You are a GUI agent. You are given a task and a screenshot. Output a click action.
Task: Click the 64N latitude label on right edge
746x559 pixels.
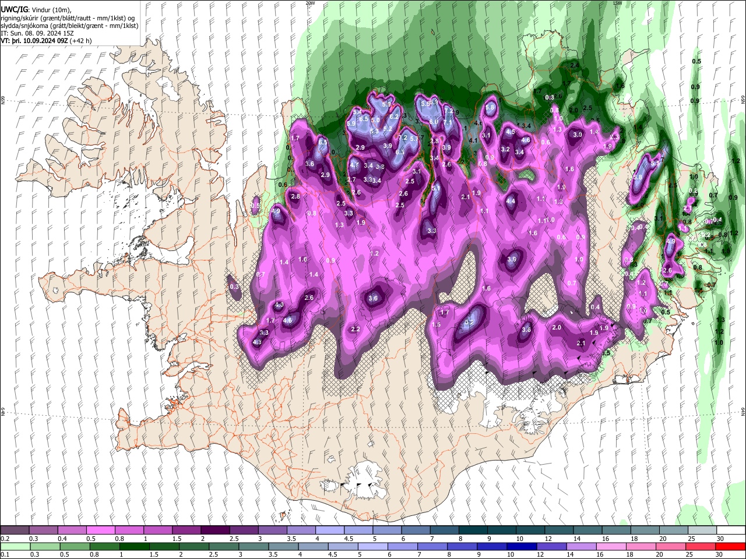pos(743,412)
